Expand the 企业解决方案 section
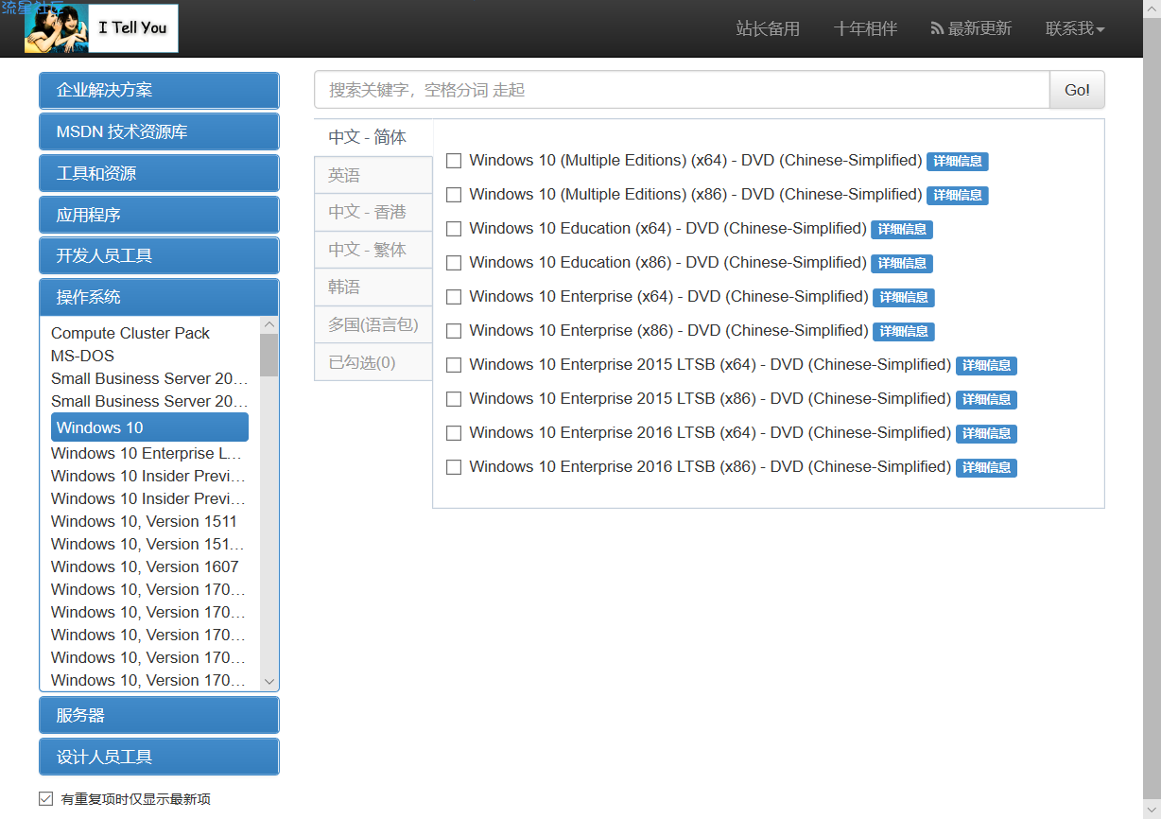The image size is (1161, 819). pyautogui.click(x=159, y=91)
